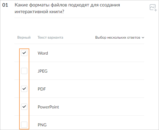Uncheck the Word answer checkbox
This screenshot has width=159, height=130.
(x=24, y=53)
